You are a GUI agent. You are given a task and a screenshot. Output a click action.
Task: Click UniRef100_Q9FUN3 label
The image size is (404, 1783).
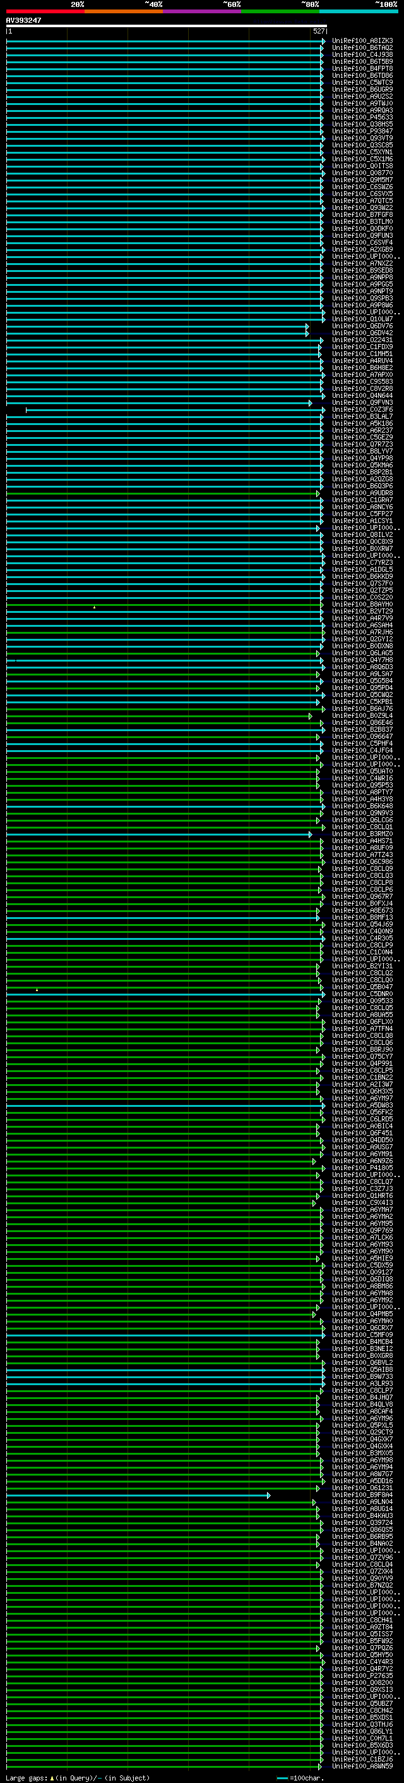[x=362, y=236]
